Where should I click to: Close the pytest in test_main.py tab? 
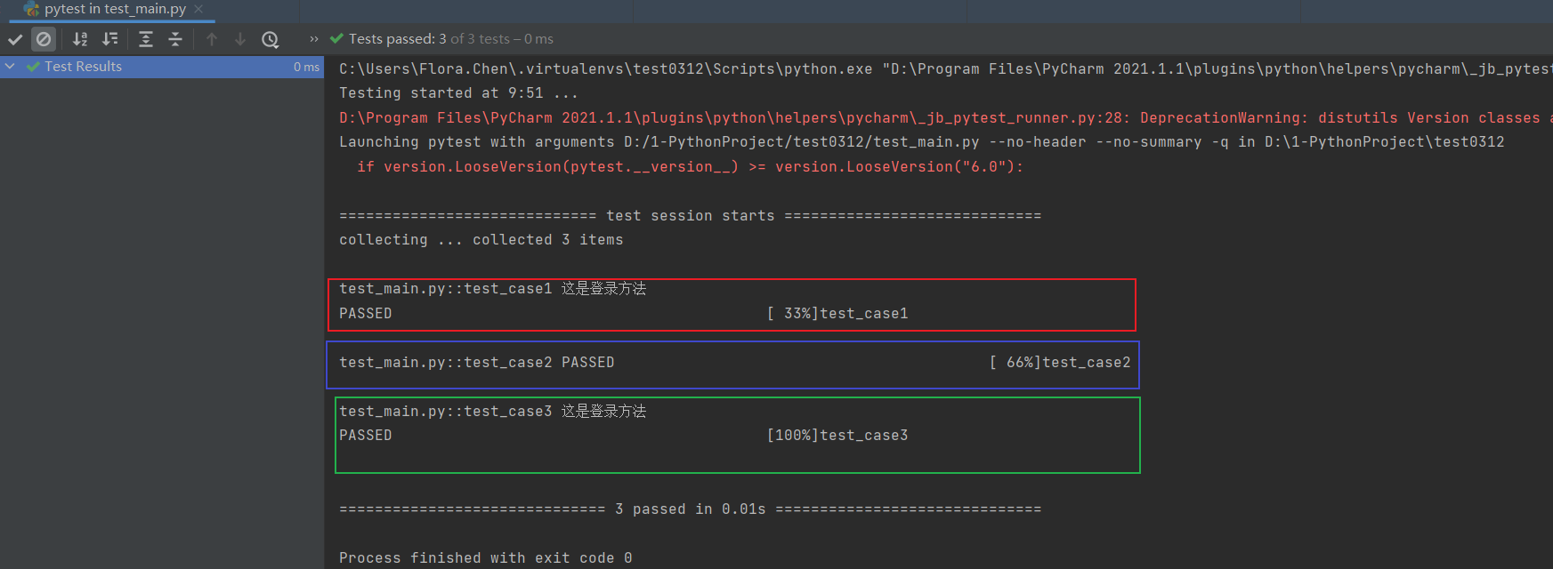tap(198, 9)
